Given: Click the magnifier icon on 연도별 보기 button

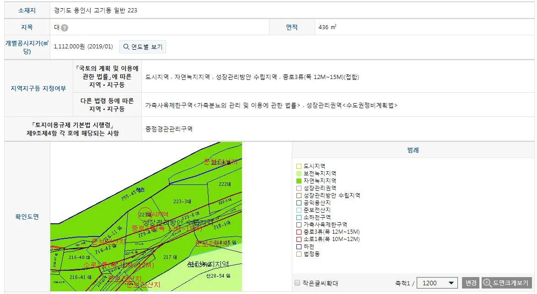Looking at the screenshot, I should pos(126,47).
